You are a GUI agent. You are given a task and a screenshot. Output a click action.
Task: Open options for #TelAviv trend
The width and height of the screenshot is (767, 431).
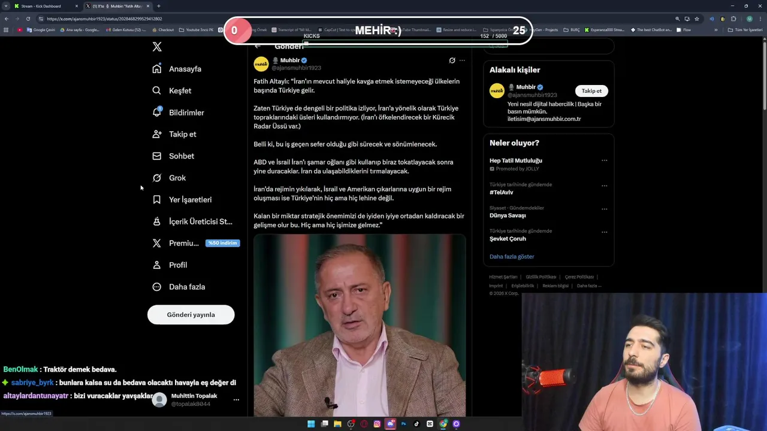pos(604,186)
